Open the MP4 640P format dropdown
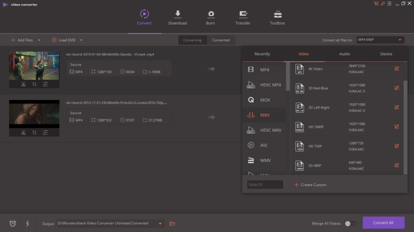This screenshot has width=414, height=232. point(380,40)
